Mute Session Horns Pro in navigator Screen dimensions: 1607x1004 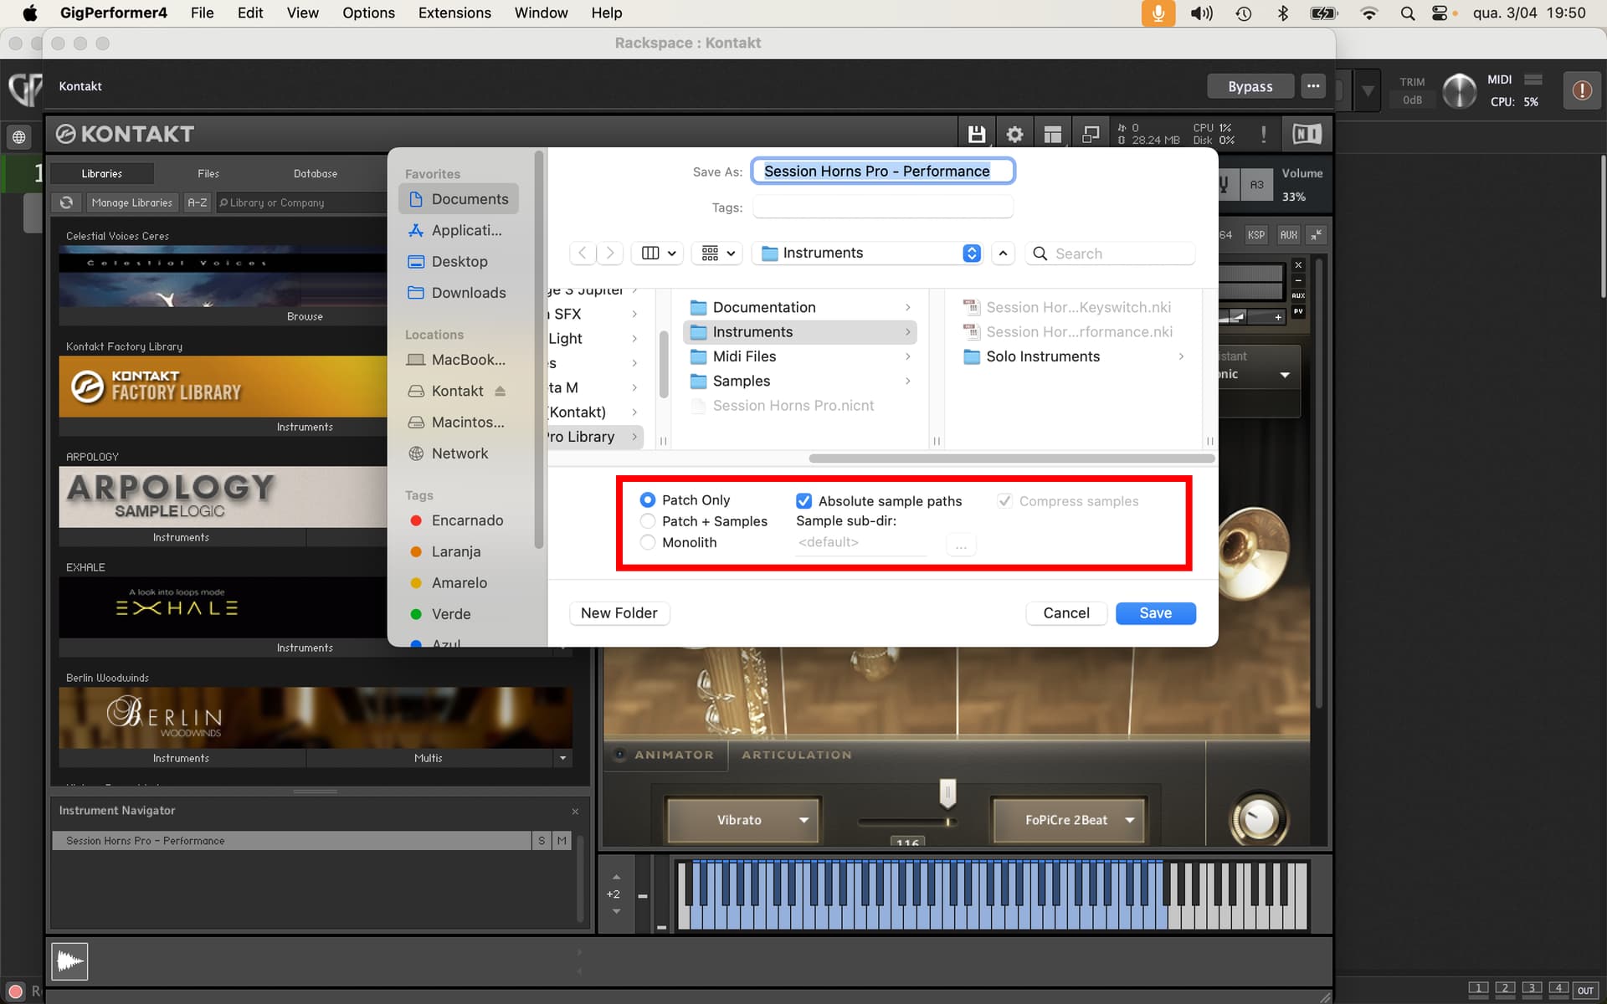(562, 841)
